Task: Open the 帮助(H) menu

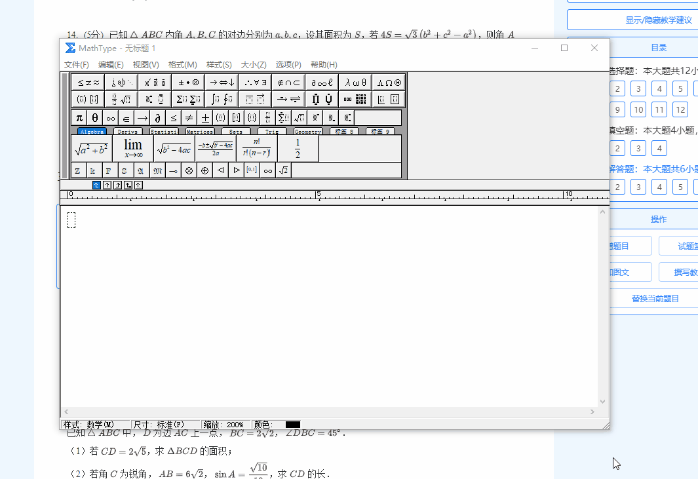Action: 324,65
